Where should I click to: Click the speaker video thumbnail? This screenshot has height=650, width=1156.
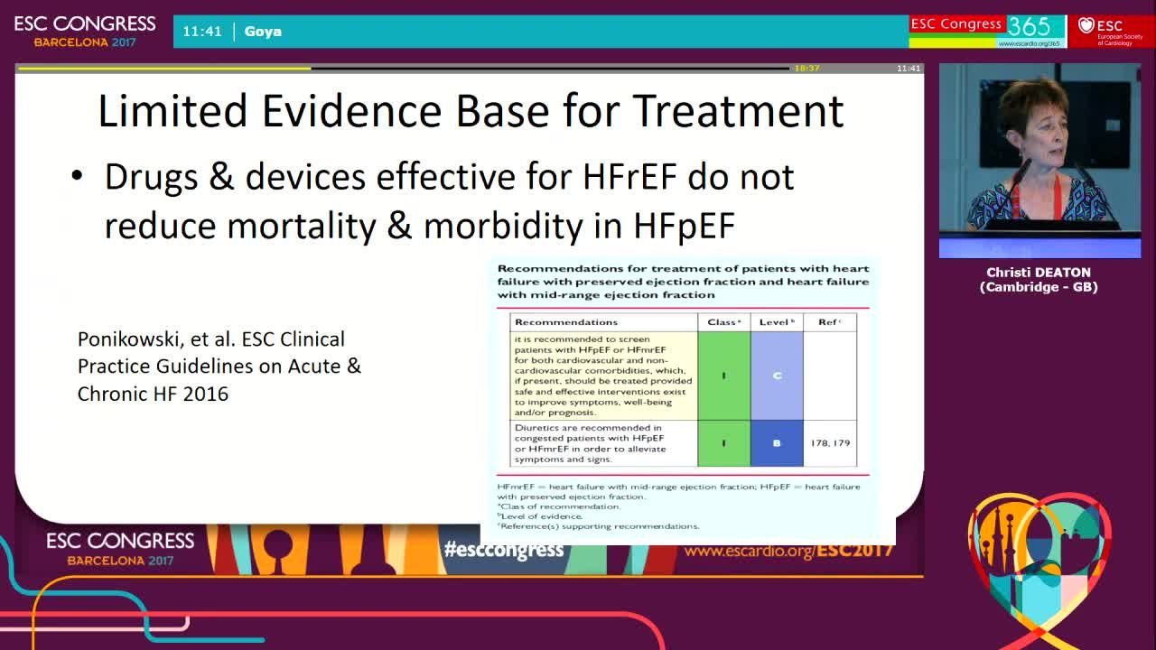click(x=1039, y=161)
